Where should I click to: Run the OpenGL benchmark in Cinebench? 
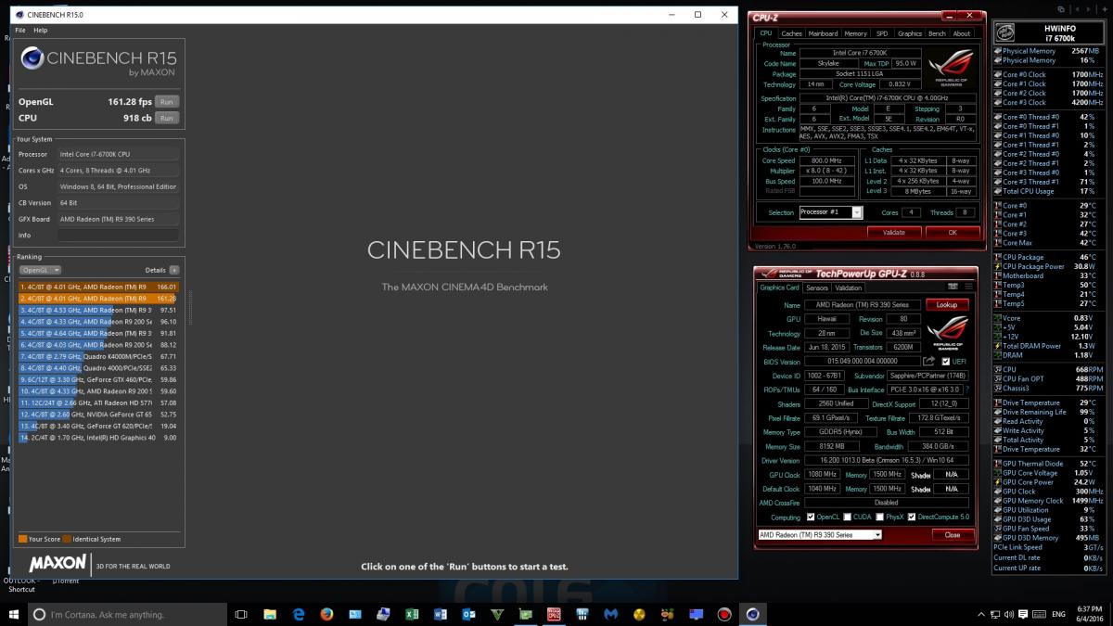coord(166,102)
